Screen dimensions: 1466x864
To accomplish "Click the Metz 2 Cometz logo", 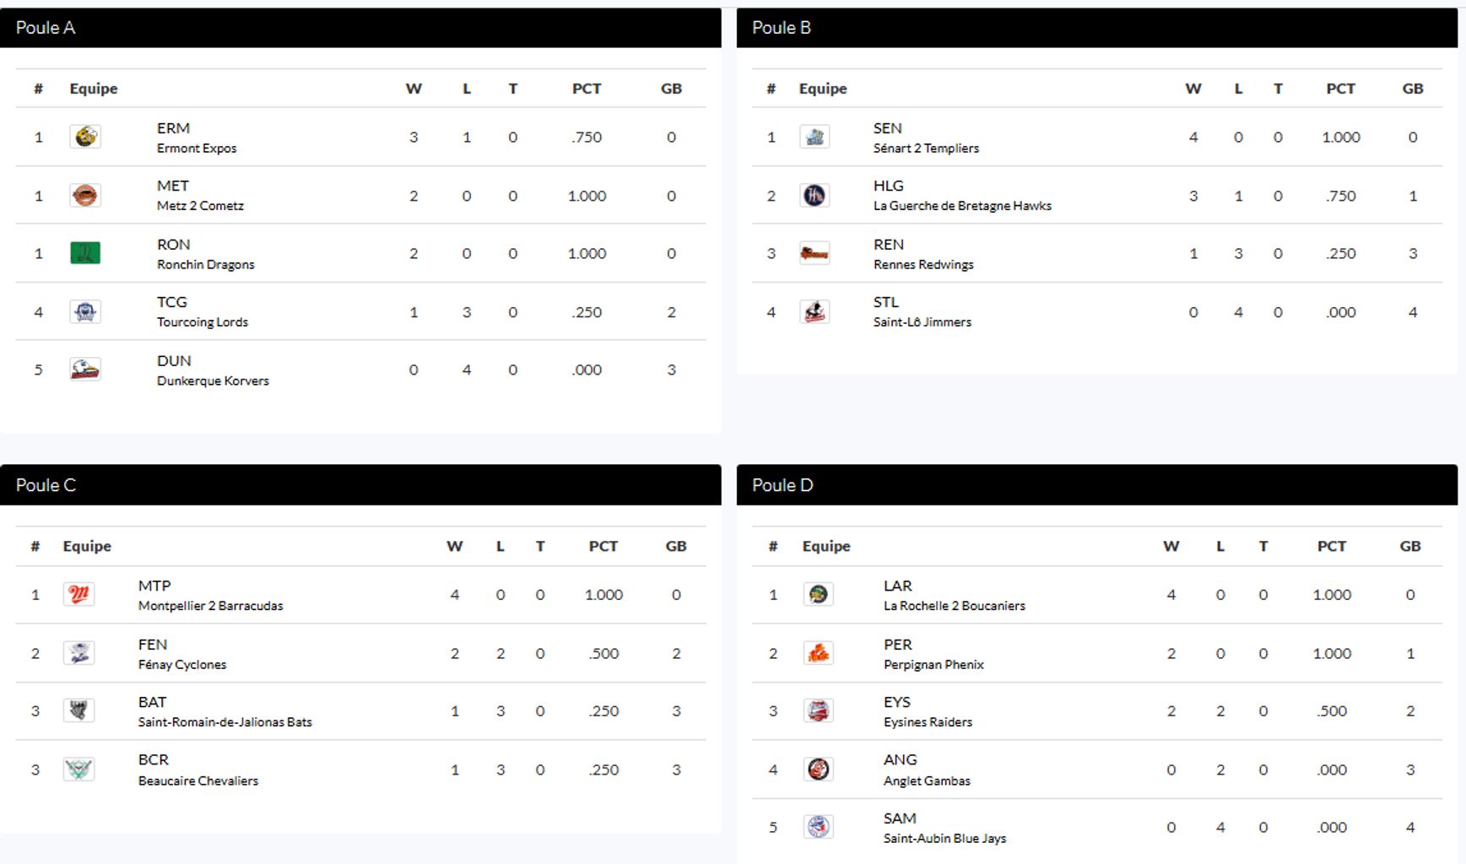I will coord(85,196).
